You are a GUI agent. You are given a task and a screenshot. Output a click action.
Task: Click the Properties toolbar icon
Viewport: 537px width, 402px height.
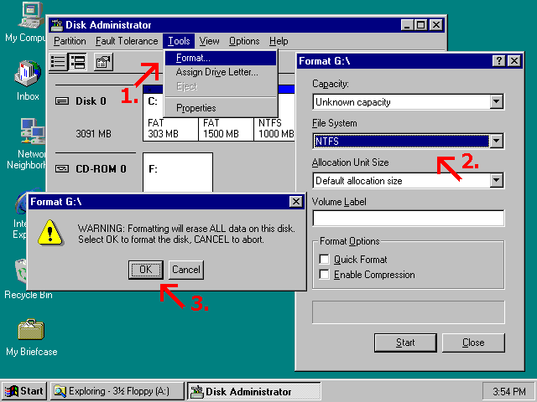click(103, 62)
